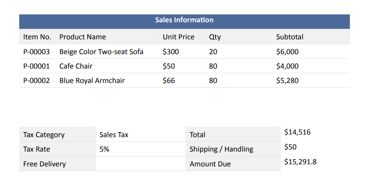
Task: Click the Sales Information header bar
Action: pyautogui.click(x=184, y=21)
